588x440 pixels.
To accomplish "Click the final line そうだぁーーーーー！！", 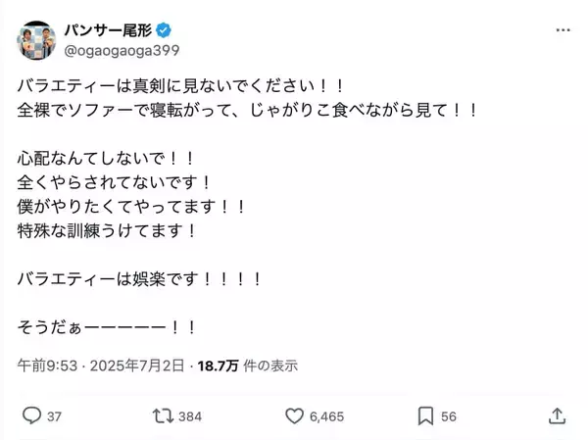I will coord(108,325).
